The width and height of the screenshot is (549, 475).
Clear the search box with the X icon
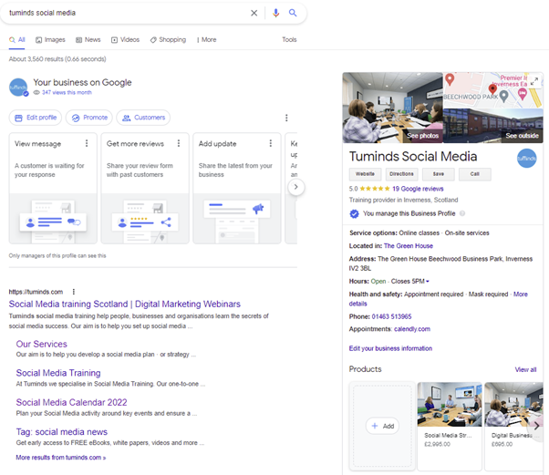coord(254,13)
